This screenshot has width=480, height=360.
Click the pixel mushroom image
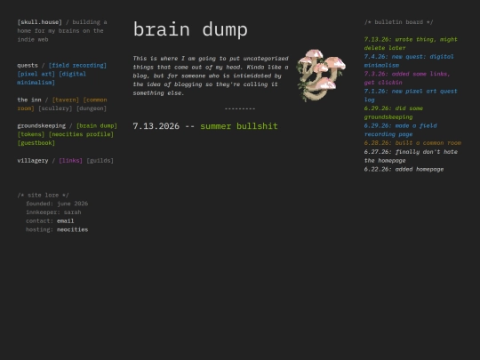click(x=321, y=76)
